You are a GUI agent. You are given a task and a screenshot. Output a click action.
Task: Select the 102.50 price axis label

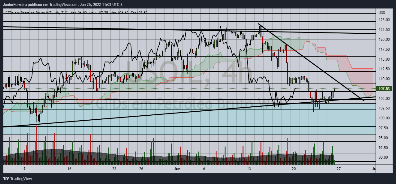(x=384, y=108)
